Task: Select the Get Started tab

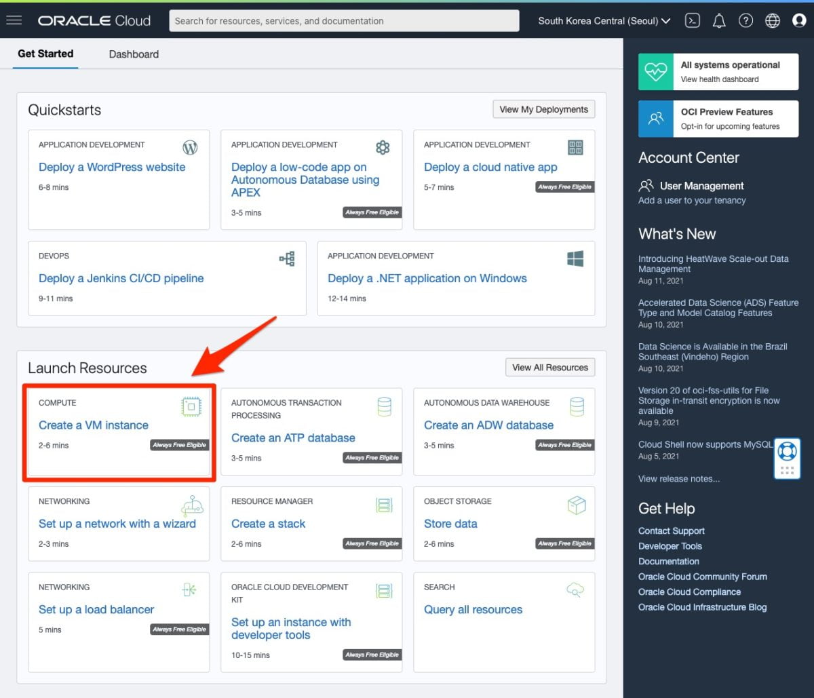Action: tap(45, 54)
